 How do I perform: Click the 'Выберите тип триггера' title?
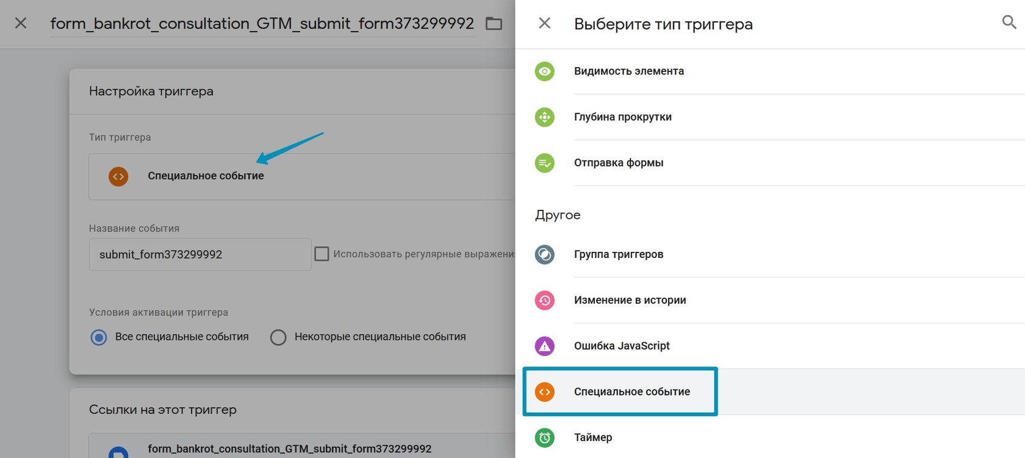[x=663, y=24]
